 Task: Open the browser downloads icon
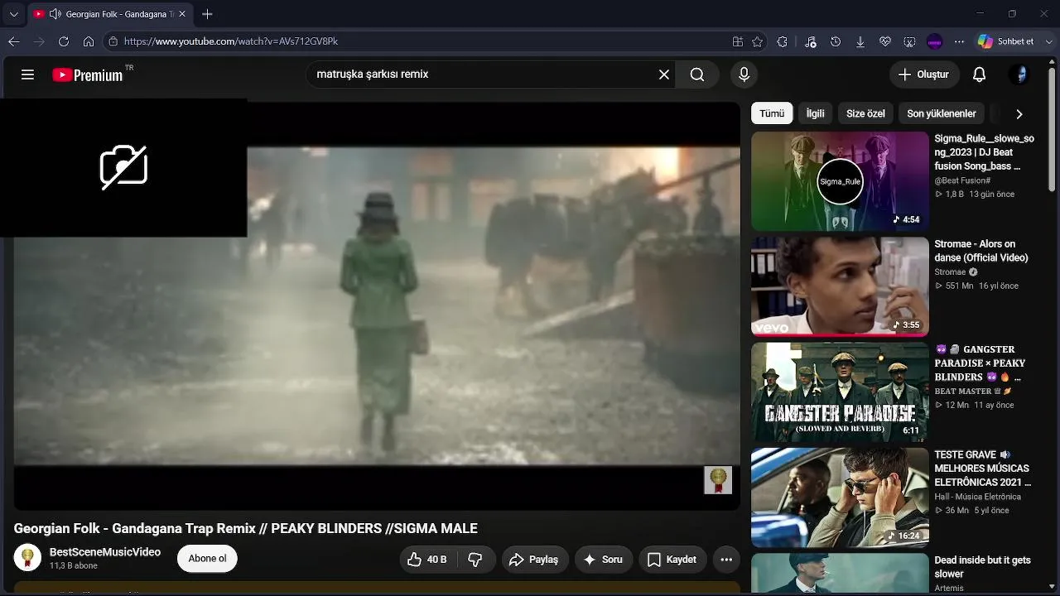[x=860, y=41]
